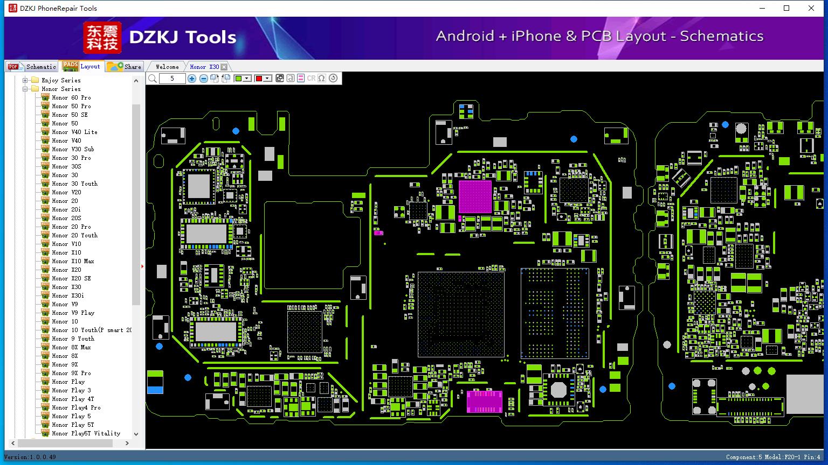Viewport: 828px width, 465px height.
Task: Click the magnifier search icon in layout toolbar
Action: pyautogui.click(x=153, y=79)
